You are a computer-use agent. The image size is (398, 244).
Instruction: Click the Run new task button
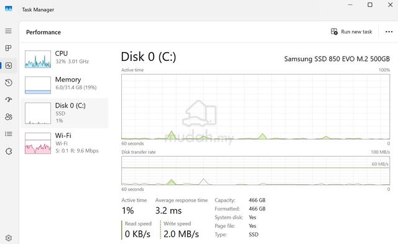point(351,32)
